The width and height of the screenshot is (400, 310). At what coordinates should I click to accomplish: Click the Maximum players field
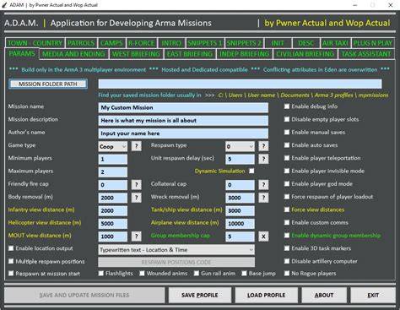[x=113, y=172]
